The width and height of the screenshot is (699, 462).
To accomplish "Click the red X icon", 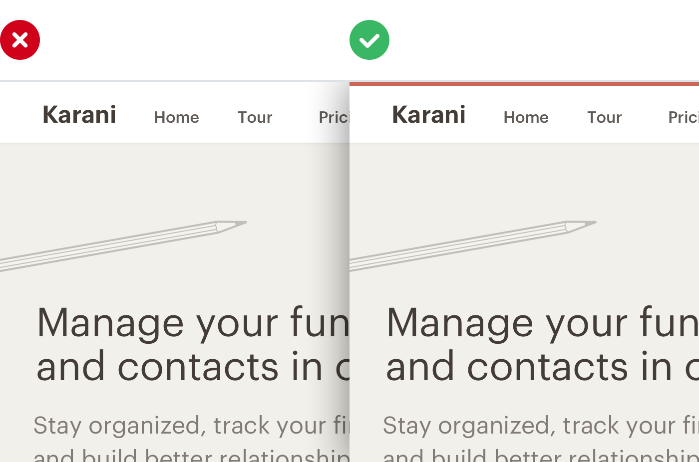I will (x=20, y=40).
